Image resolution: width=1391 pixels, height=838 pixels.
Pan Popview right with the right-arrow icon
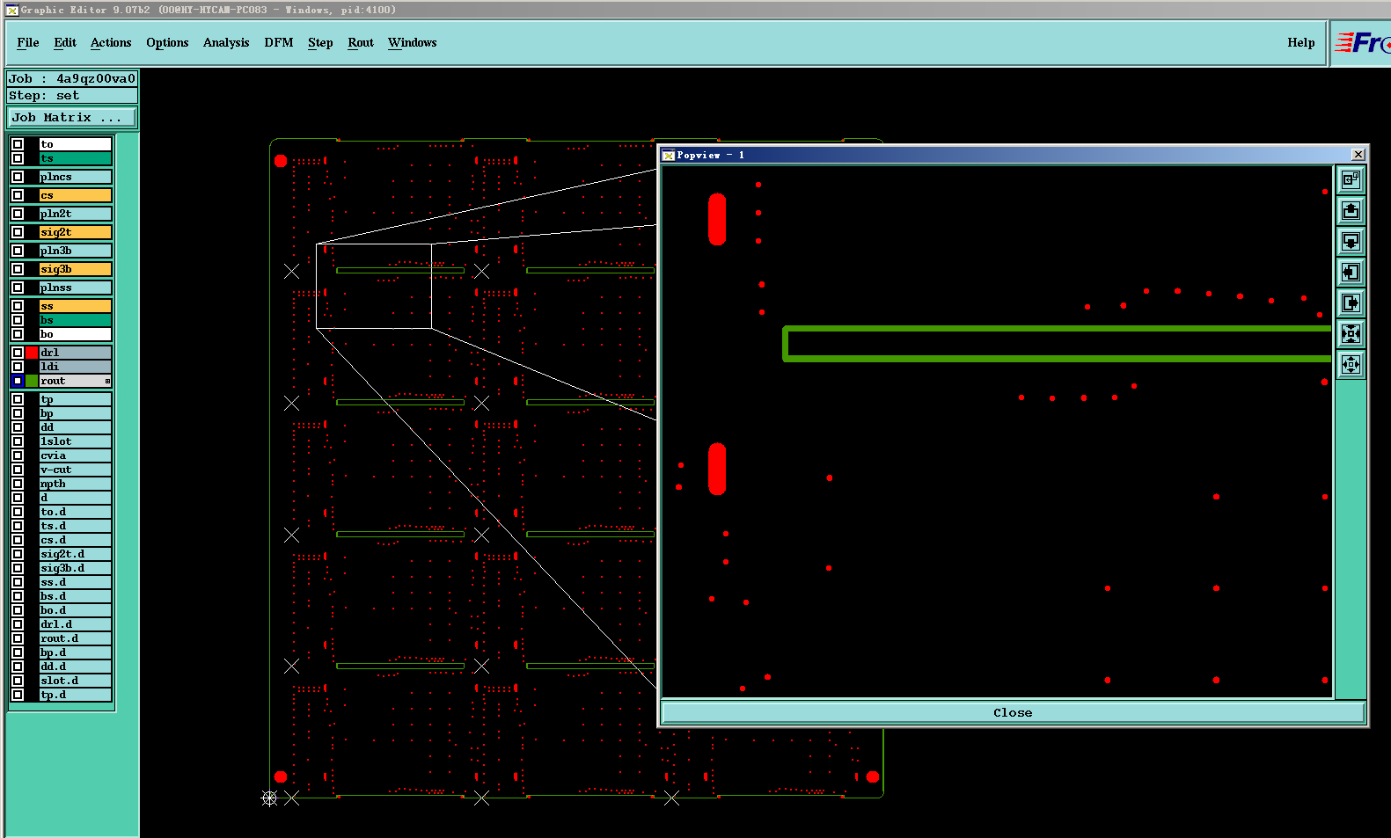point(1351,302)
